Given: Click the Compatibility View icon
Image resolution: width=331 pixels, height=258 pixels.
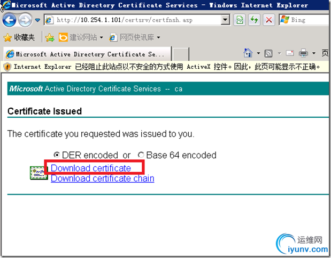Looking at the screenshot, I should point(240,20).
